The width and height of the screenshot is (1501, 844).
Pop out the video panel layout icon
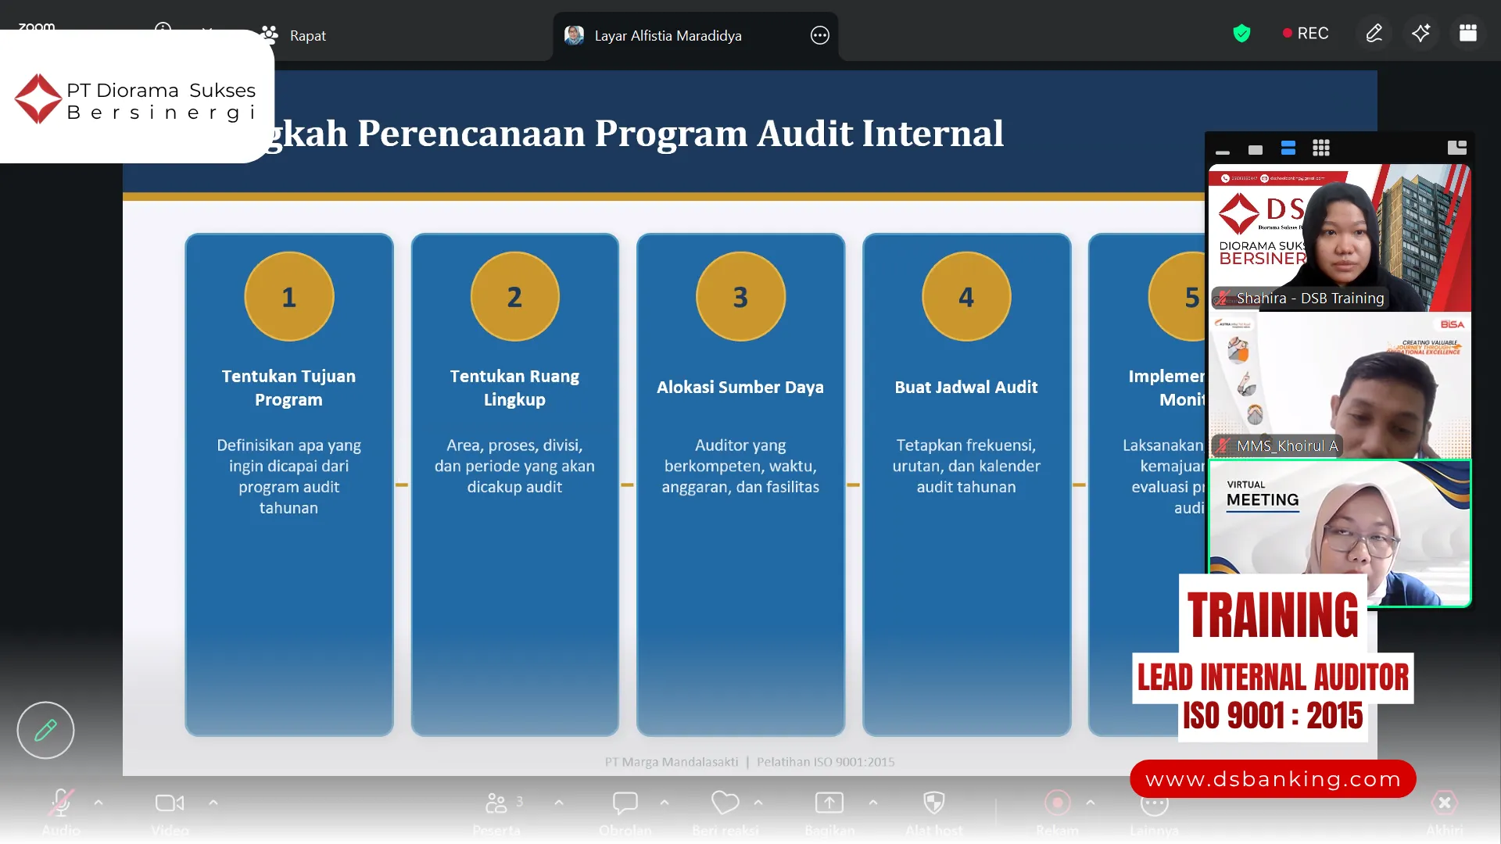tap(1457, 148)
